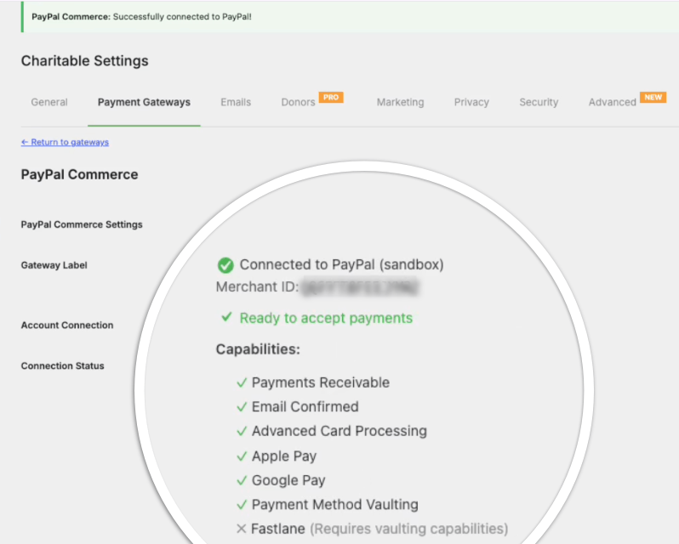Open the Privacy tab
Screen dimensions: 679x544
pos(471,102)
